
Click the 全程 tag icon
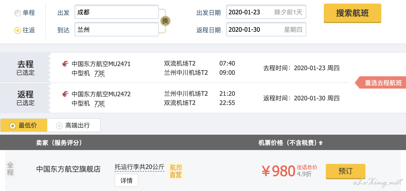(x=10, y=169)
